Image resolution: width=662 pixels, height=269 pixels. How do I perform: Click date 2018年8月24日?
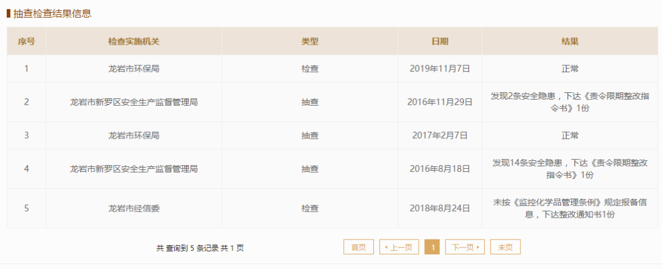click(439, 208)
